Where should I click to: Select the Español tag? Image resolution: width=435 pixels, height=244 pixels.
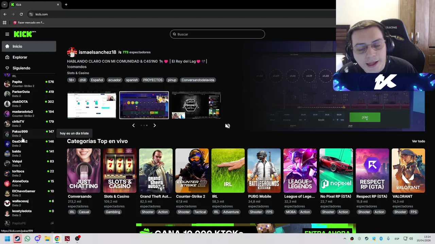pos(97,80)
